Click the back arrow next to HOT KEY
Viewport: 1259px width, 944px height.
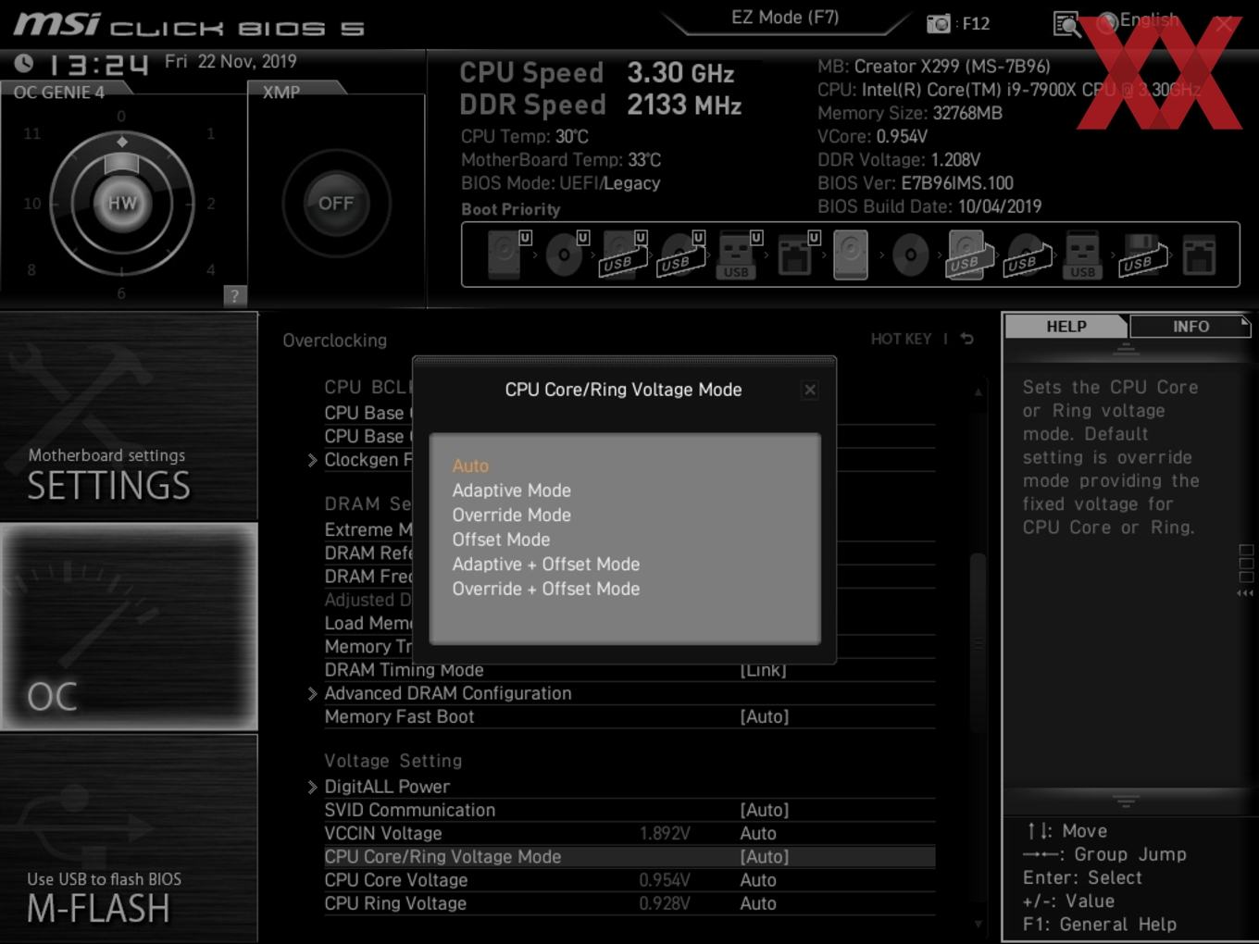[x=967, y=339]
